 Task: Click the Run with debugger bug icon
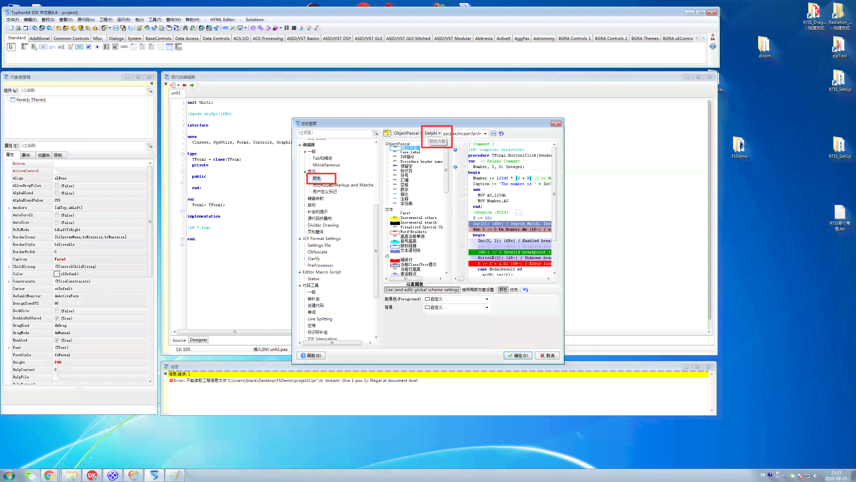click(275, 28)
